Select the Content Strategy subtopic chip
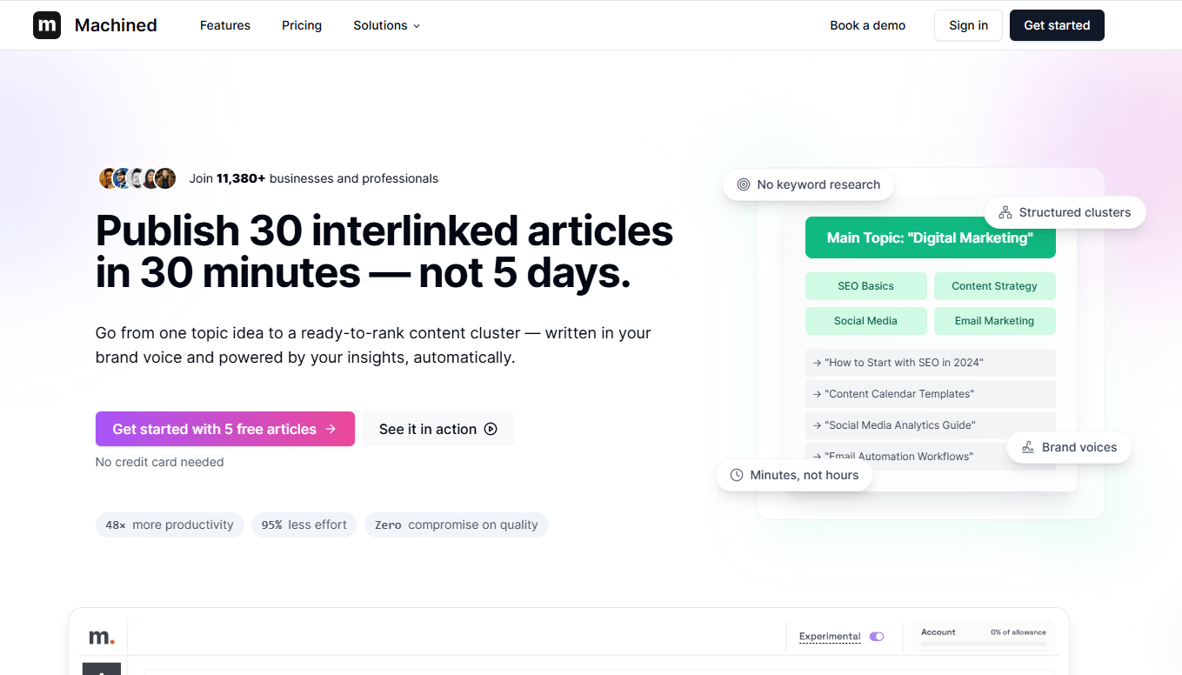The width and height of the screenshot is (1182, 675). coord(994,286)
